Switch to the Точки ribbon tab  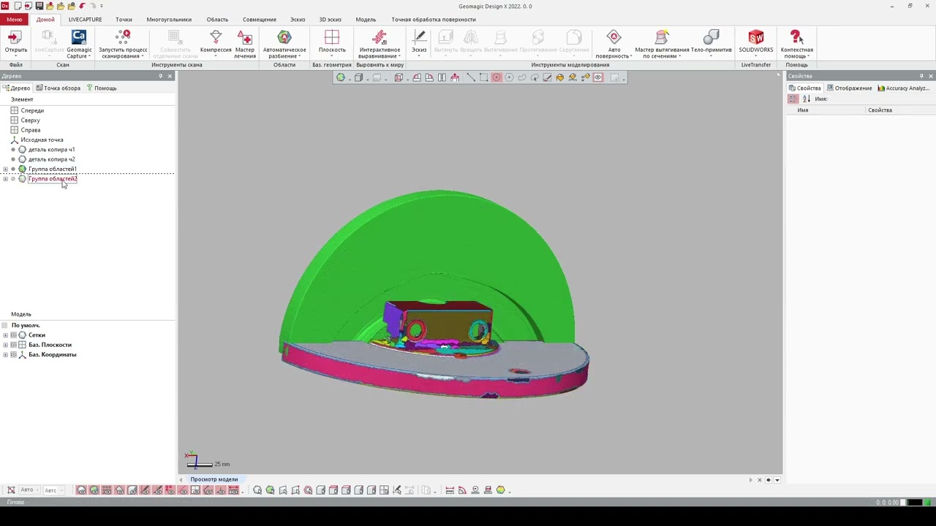click(124, 20)
